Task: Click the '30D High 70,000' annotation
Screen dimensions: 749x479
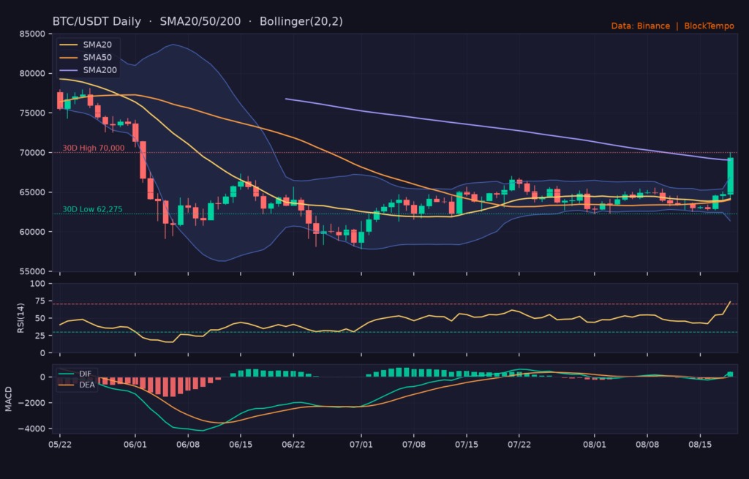Action: (x=94, y=148)
